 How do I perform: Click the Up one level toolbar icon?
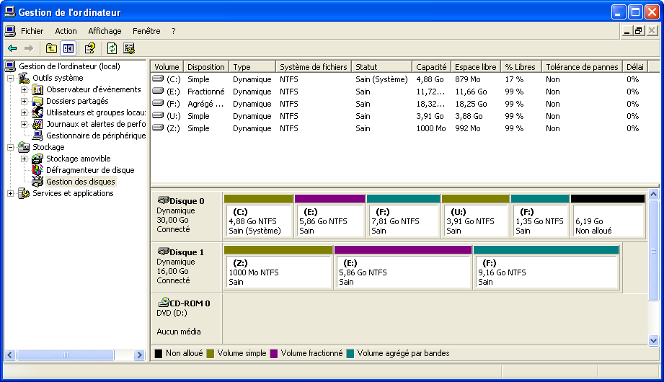coord(51,48)
